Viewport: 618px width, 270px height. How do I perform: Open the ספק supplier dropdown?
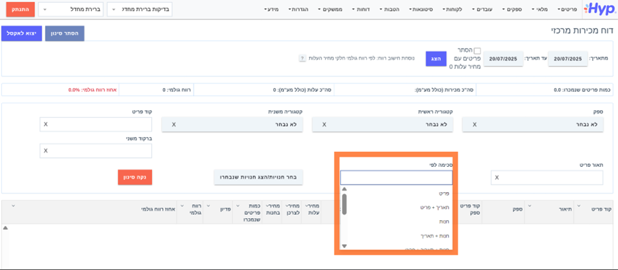tap(532, 124)
